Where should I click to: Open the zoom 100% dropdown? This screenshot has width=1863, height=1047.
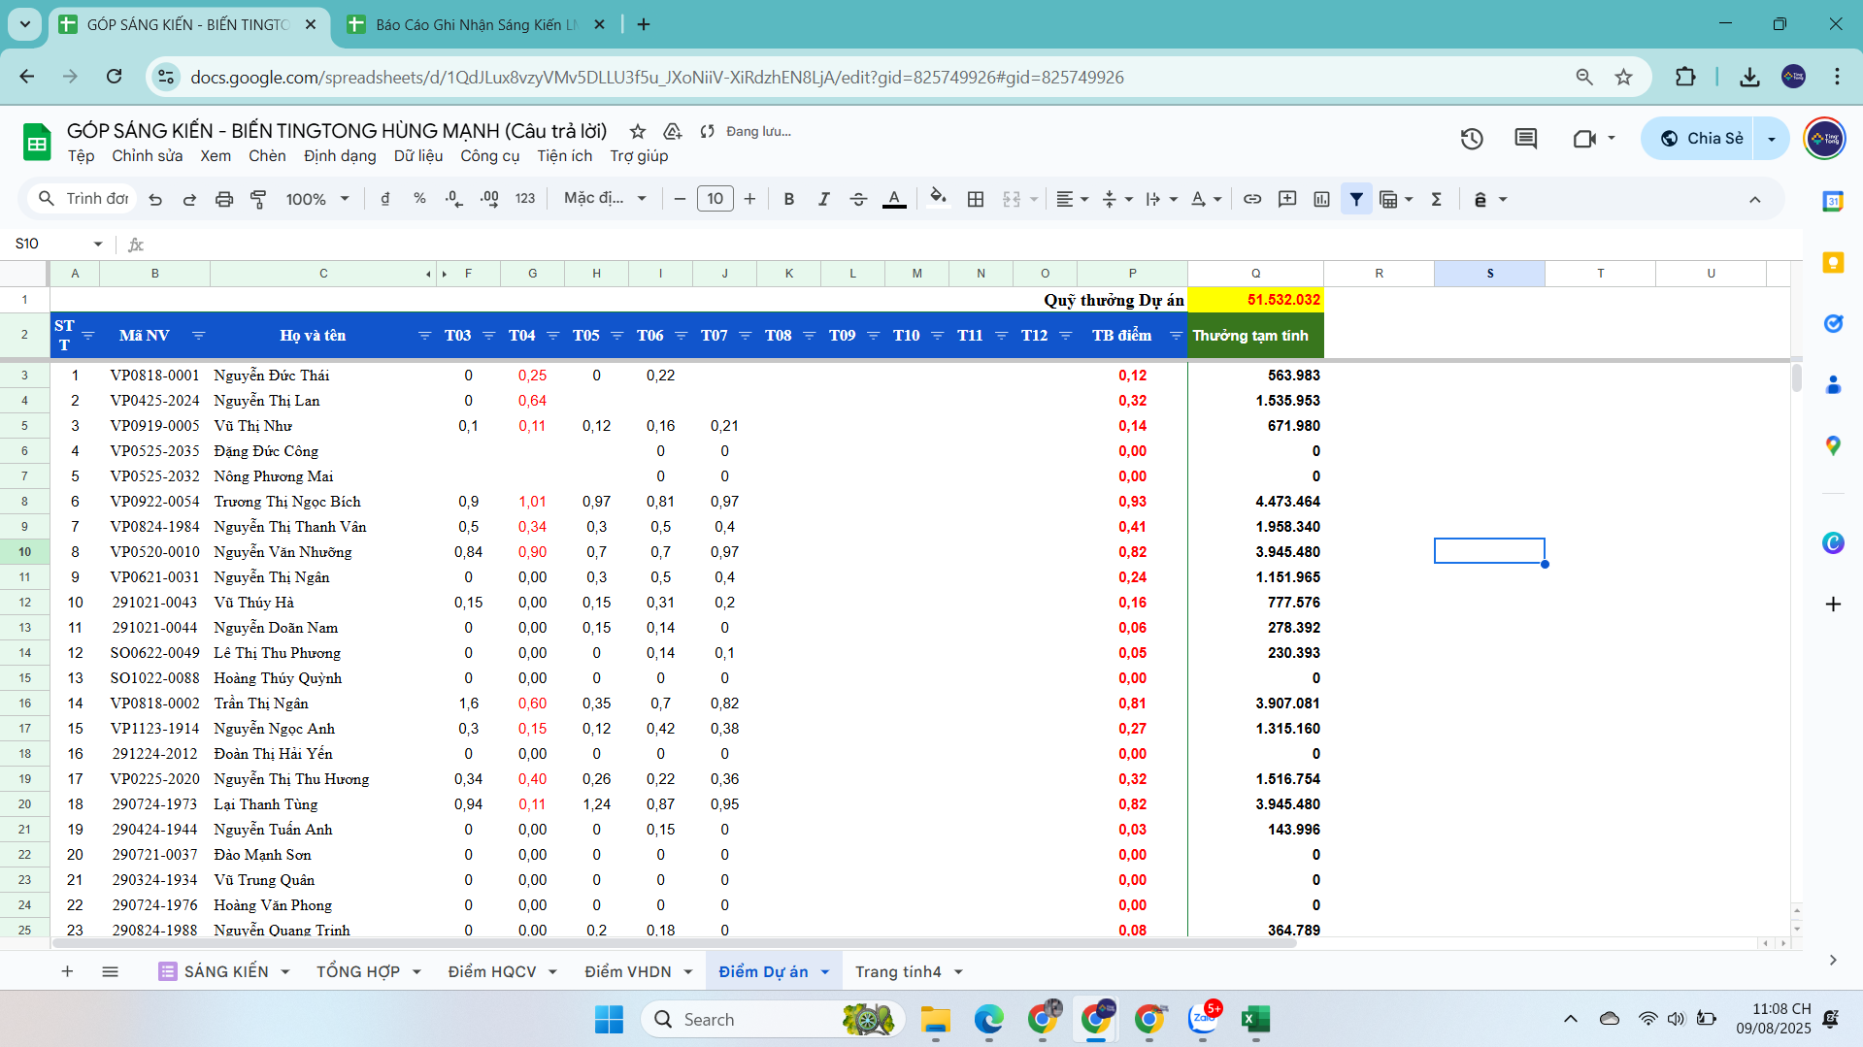(x=316, y=199)
